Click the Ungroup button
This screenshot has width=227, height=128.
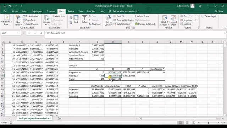186,20
